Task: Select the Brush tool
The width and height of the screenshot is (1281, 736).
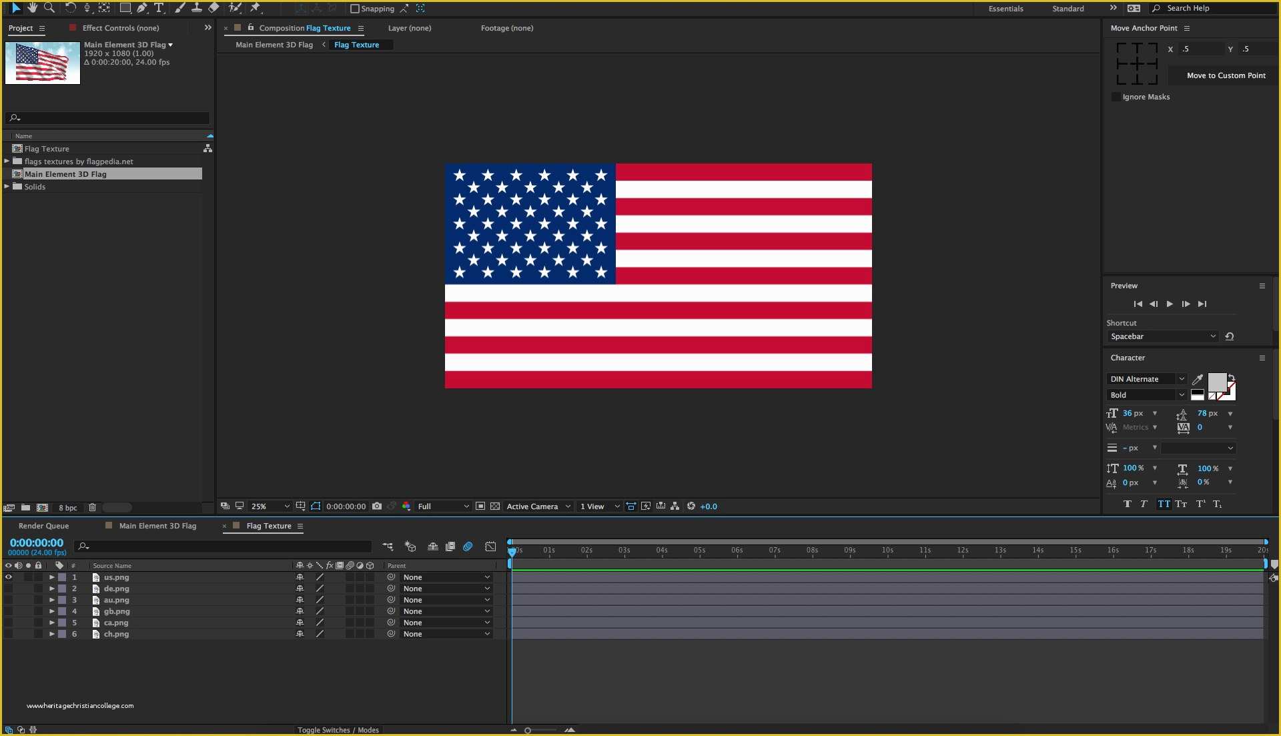Action: point(179,9)
